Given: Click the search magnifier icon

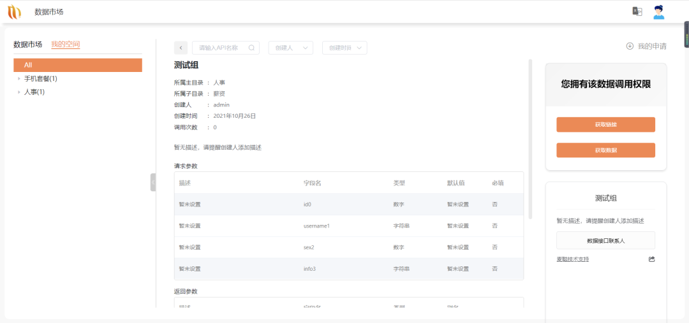Looking at the screenshot, I should 252,48.
